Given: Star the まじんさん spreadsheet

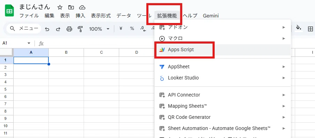Looking at the screenshot, I should tap(60, 7).
